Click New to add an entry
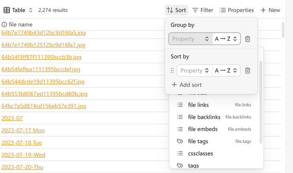Image resolution: width=293 pixels, height=173 pixels. (270, 10)
